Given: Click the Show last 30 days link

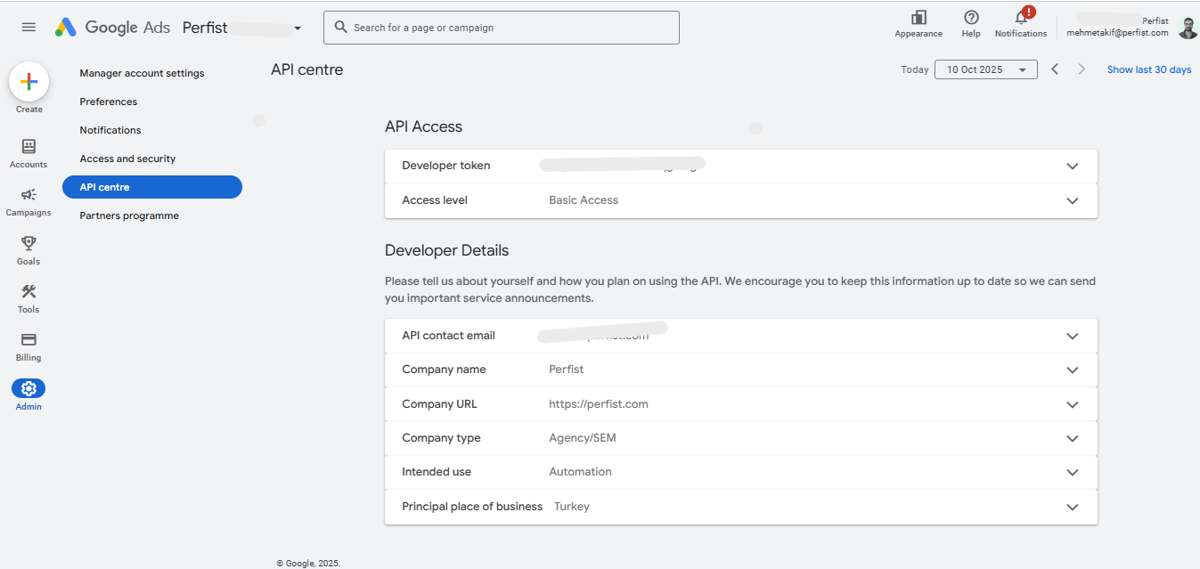Looking at the screenshot, I should [1148, 69].
